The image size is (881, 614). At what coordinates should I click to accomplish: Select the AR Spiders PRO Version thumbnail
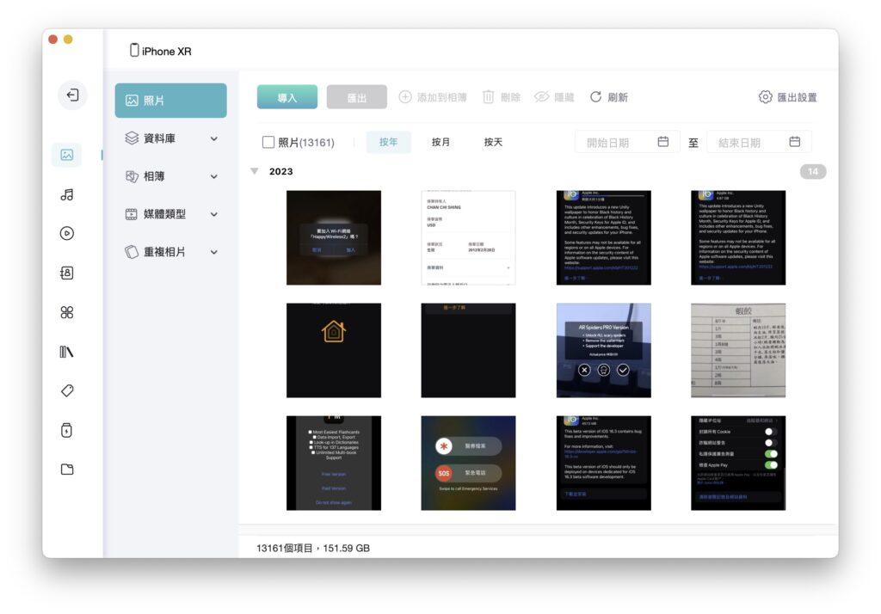[x=603, y=351]
